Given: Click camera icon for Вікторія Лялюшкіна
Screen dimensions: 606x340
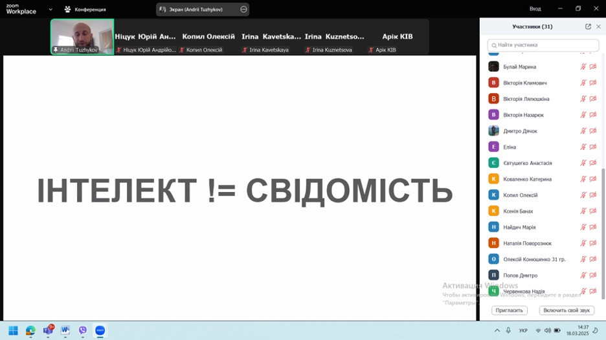Looking at the screenshot, I should (x=593, y=99).
